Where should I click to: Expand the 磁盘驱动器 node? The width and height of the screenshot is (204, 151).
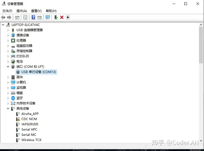coord(8,46)
